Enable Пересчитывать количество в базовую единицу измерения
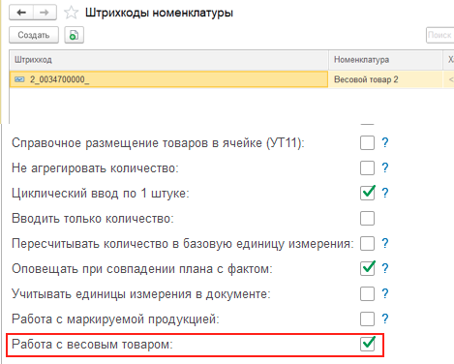 [x=367, y=243]
